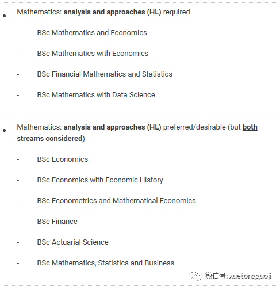Select 'BSc Mathematics and Economics' list item

[x=92, y=33]
